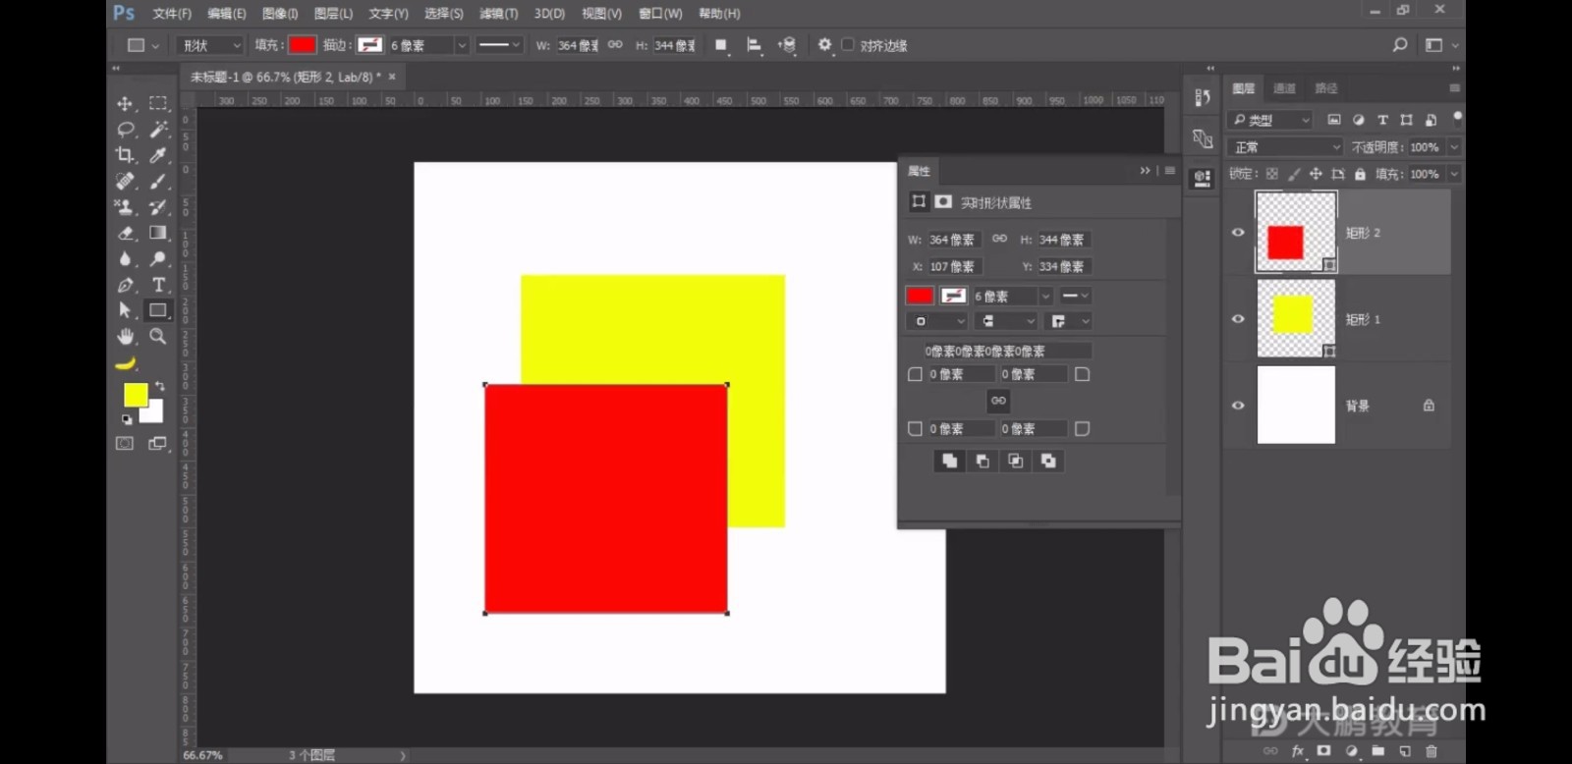Select the Crop tool
The image size is (1572, 764).
[x=125, y=155]
